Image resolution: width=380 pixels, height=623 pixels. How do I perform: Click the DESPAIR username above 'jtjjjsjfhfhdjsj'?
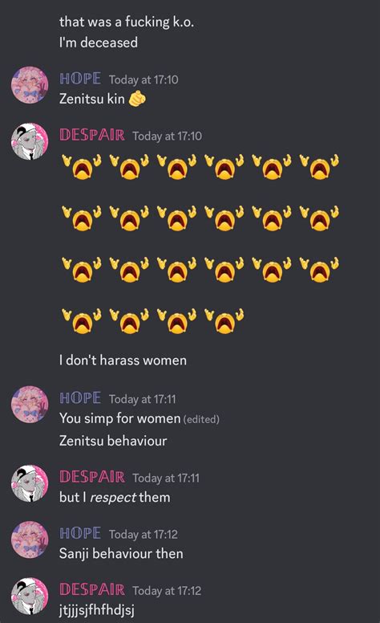tap(92, 589)
